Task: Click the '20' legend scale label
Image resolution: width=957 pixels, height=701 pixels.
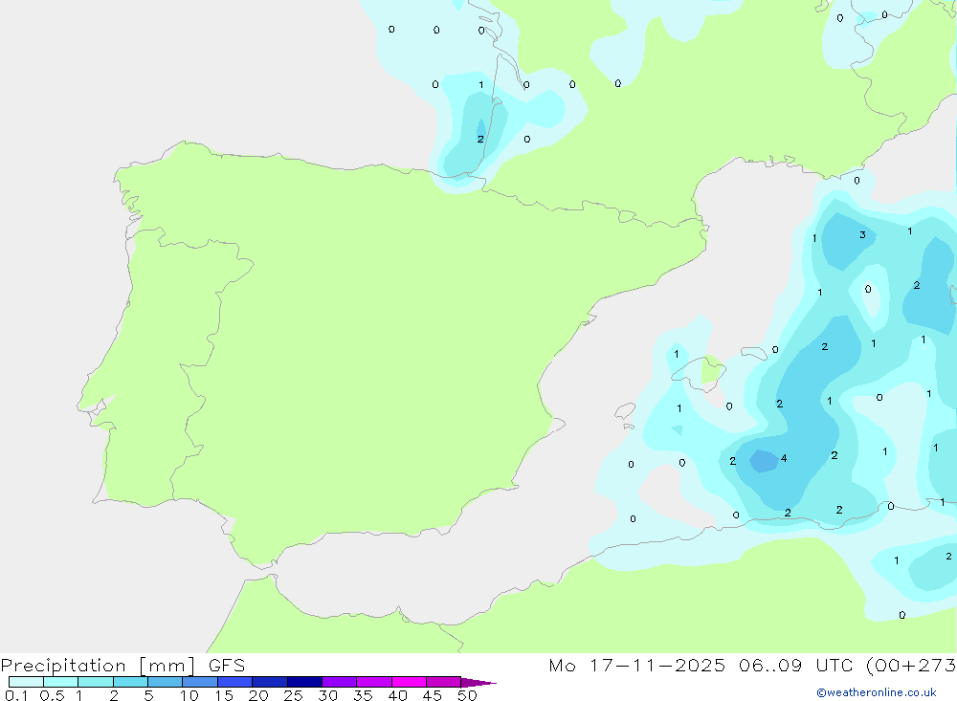Action: click(258, 695)
